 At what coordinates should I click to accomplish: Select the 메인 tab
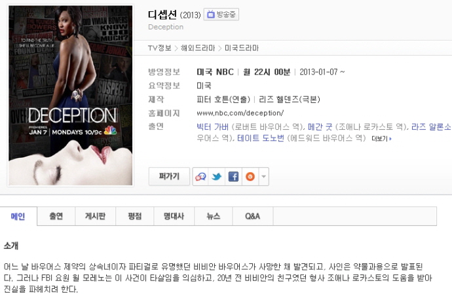(x=18, y=216)
